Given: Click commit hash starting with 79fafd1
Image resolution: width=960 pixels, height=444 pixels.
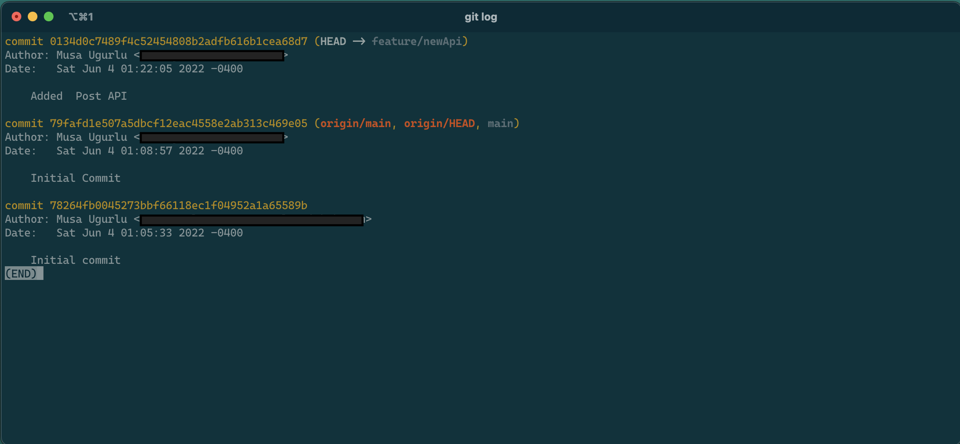Looking at the screenshot, I should point(178,123).
